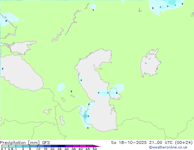The width and height of the screenshot is (194, 150).
Task: Click the above-50 mm legend arrow
Action: [x=97, y=146]
